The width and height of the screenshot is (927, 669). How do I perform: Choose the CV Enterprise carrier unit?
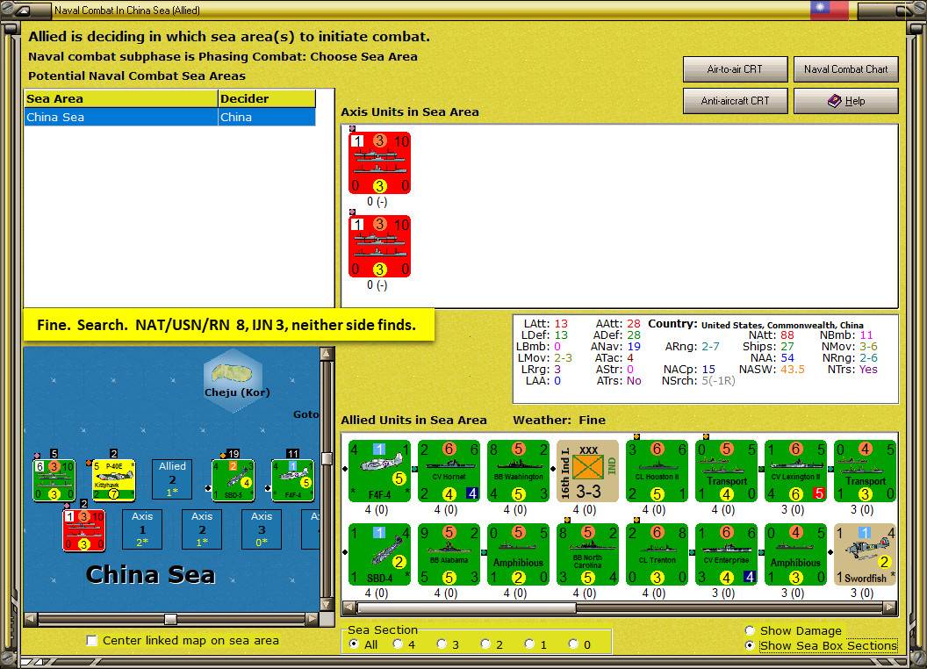pos(727,554)
